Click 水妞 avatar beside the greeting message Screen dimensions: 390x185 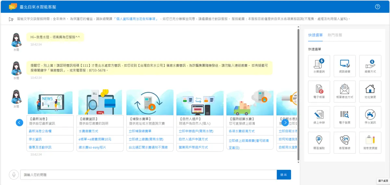[x=16, y=40]
